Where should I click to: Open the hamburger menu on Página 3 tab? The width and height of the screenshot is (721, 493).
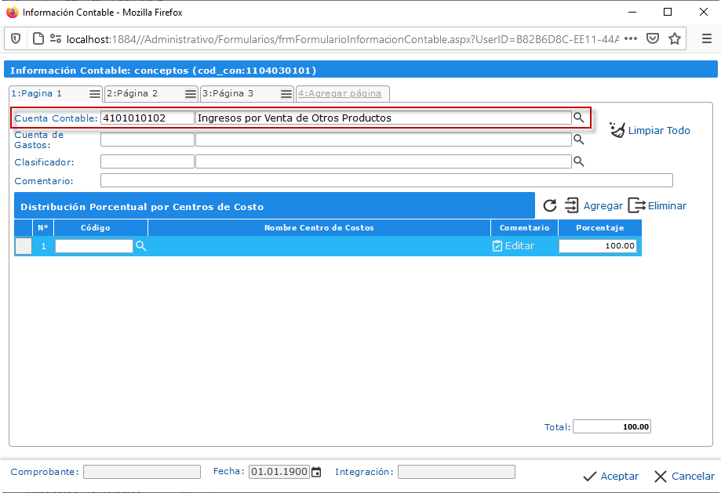tap(286, 94)
